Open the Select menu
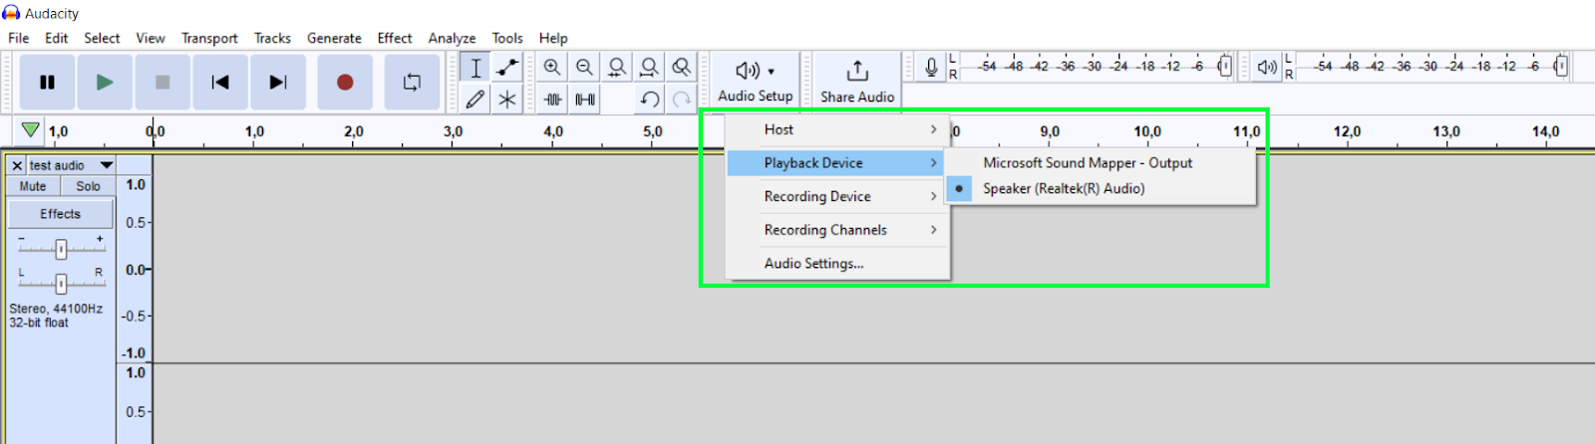Image resolution: width=1595 pixels, height=444 pixels. coord(102,38)
